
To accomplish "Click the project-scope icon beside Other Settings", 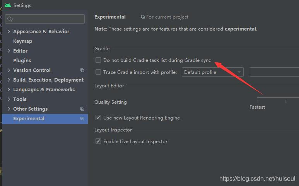I will pos(82,109).
